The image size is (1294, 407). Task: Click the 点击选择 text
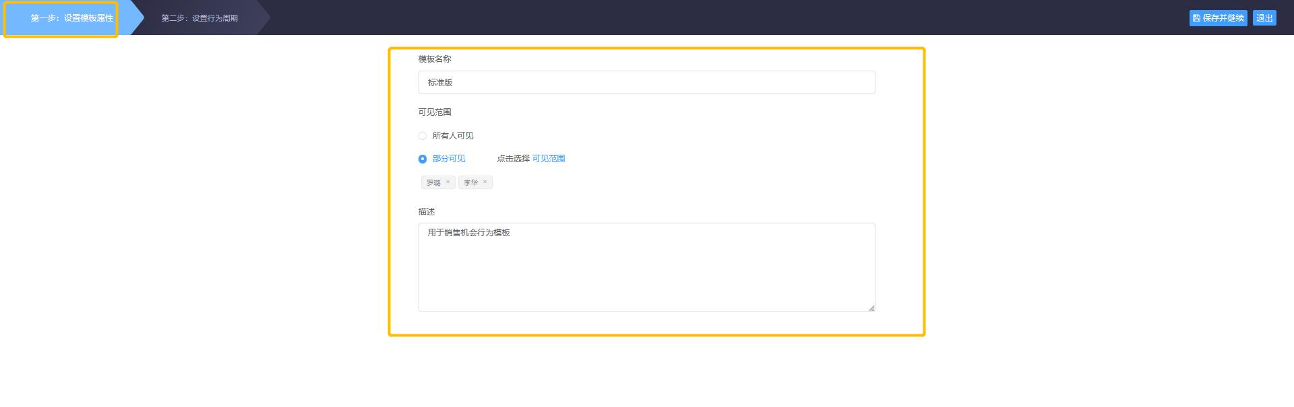tap(513, 159)
